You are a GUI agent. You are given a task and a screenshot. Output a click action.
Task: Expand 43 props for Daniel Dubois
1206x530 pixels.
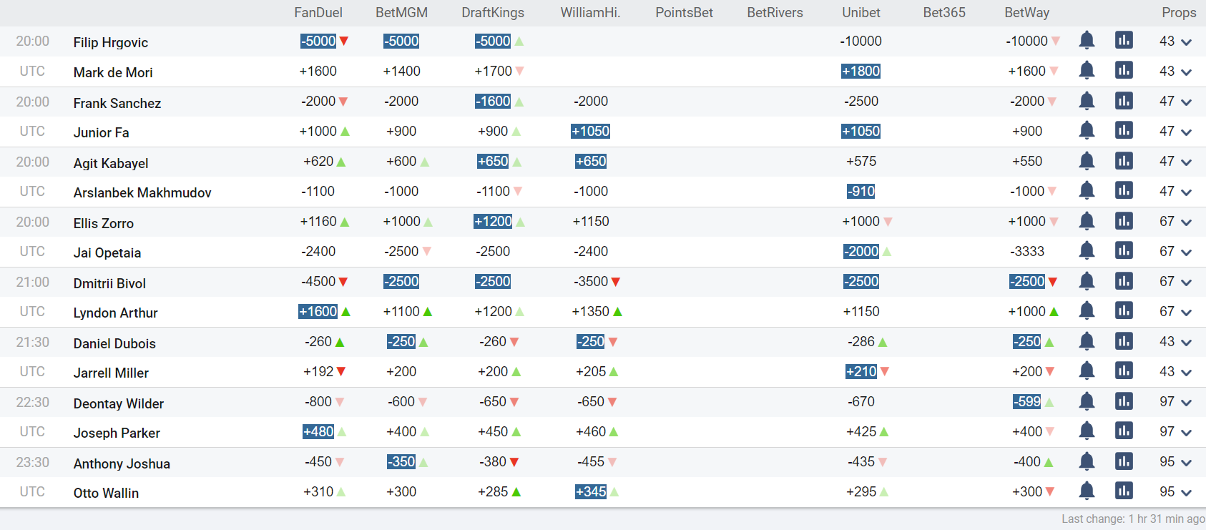[1176, 342]
